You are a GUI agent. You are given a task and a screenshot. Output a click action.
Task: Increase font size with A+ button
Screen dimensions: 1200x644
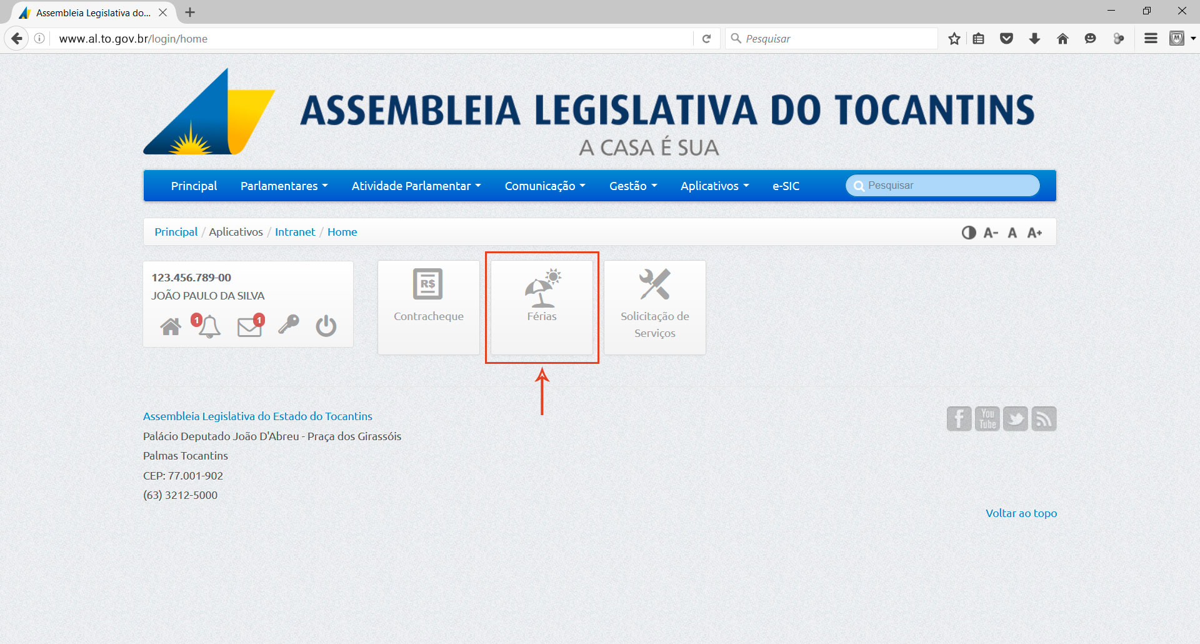1035,233
